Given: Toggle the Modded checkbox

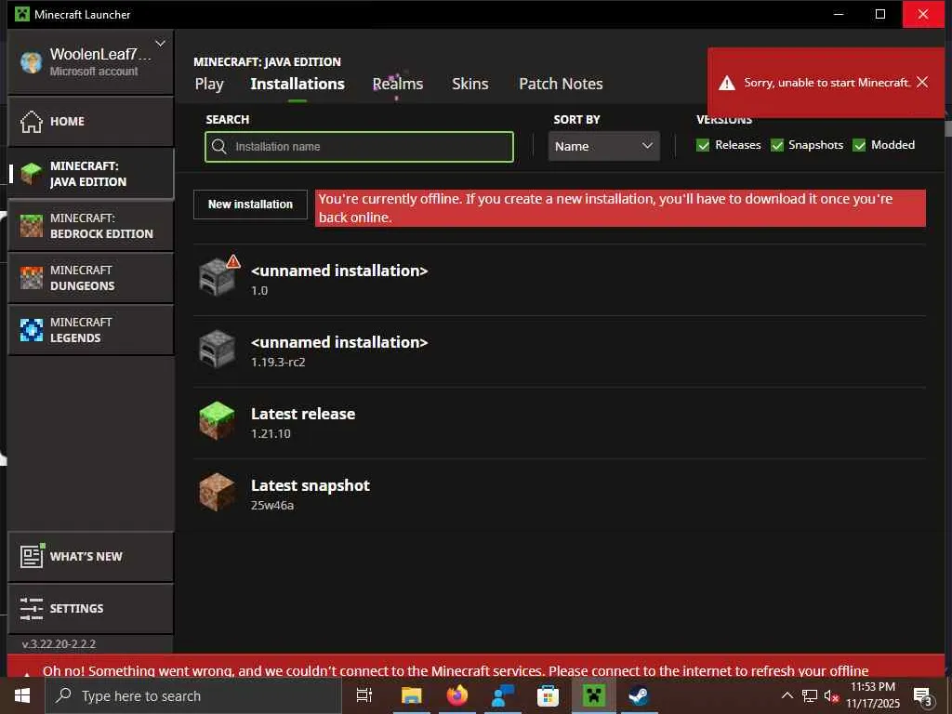Looking at the screenshot, I should tap(859, 145).
